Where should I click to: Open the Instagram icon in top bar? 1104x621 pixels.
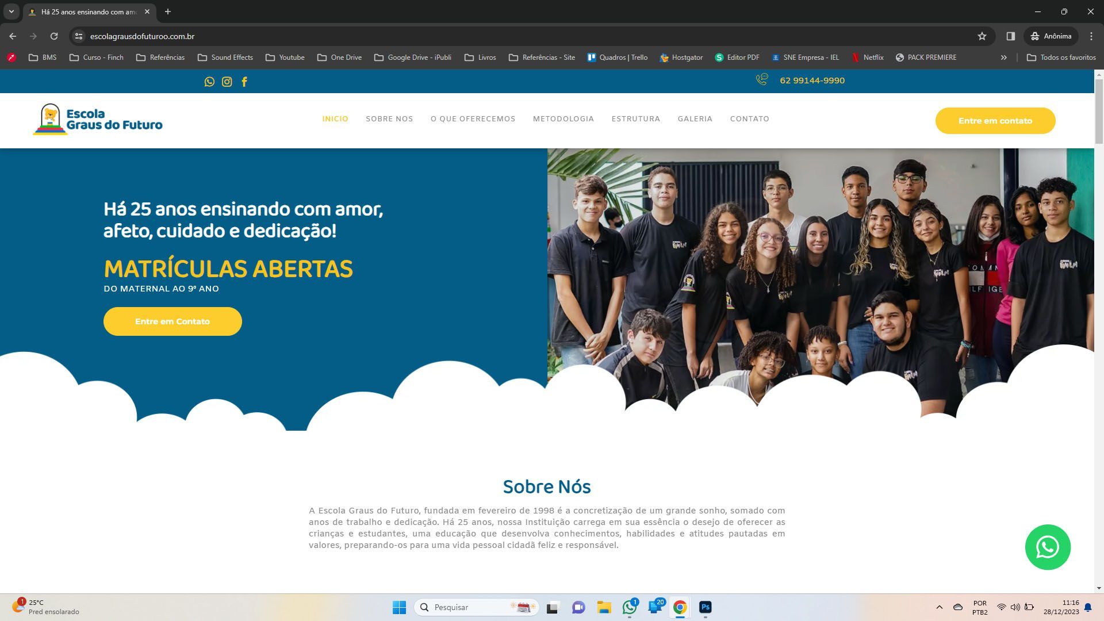pyautogui.click(x=227, y=82)
